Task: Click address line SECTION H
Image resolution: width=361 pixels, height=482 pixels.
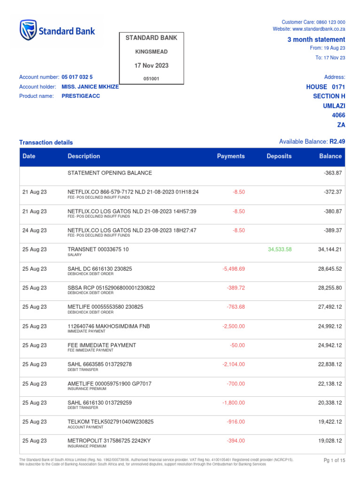Action: click(329, 96)
